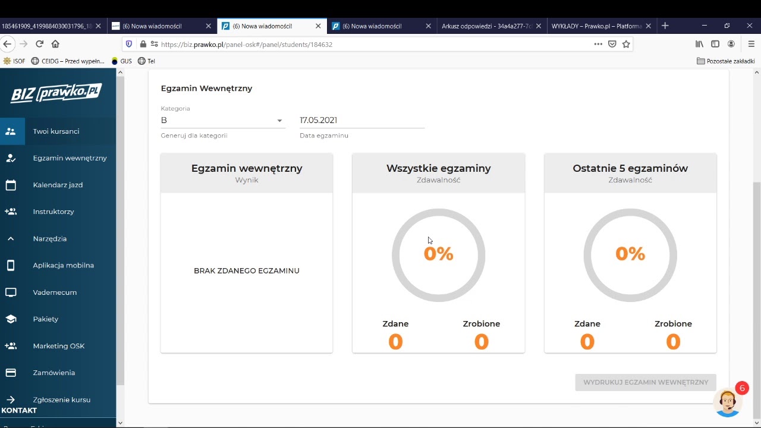Click the Pocket save icon

[612, 44]
